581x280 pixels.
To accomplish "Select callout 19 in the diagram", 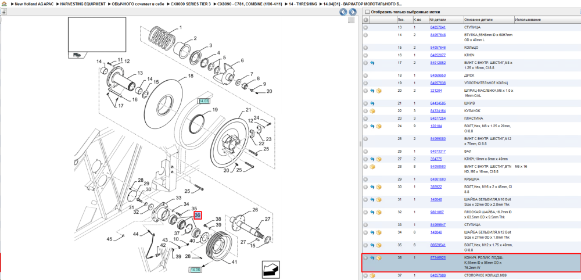I will (215, 110).
